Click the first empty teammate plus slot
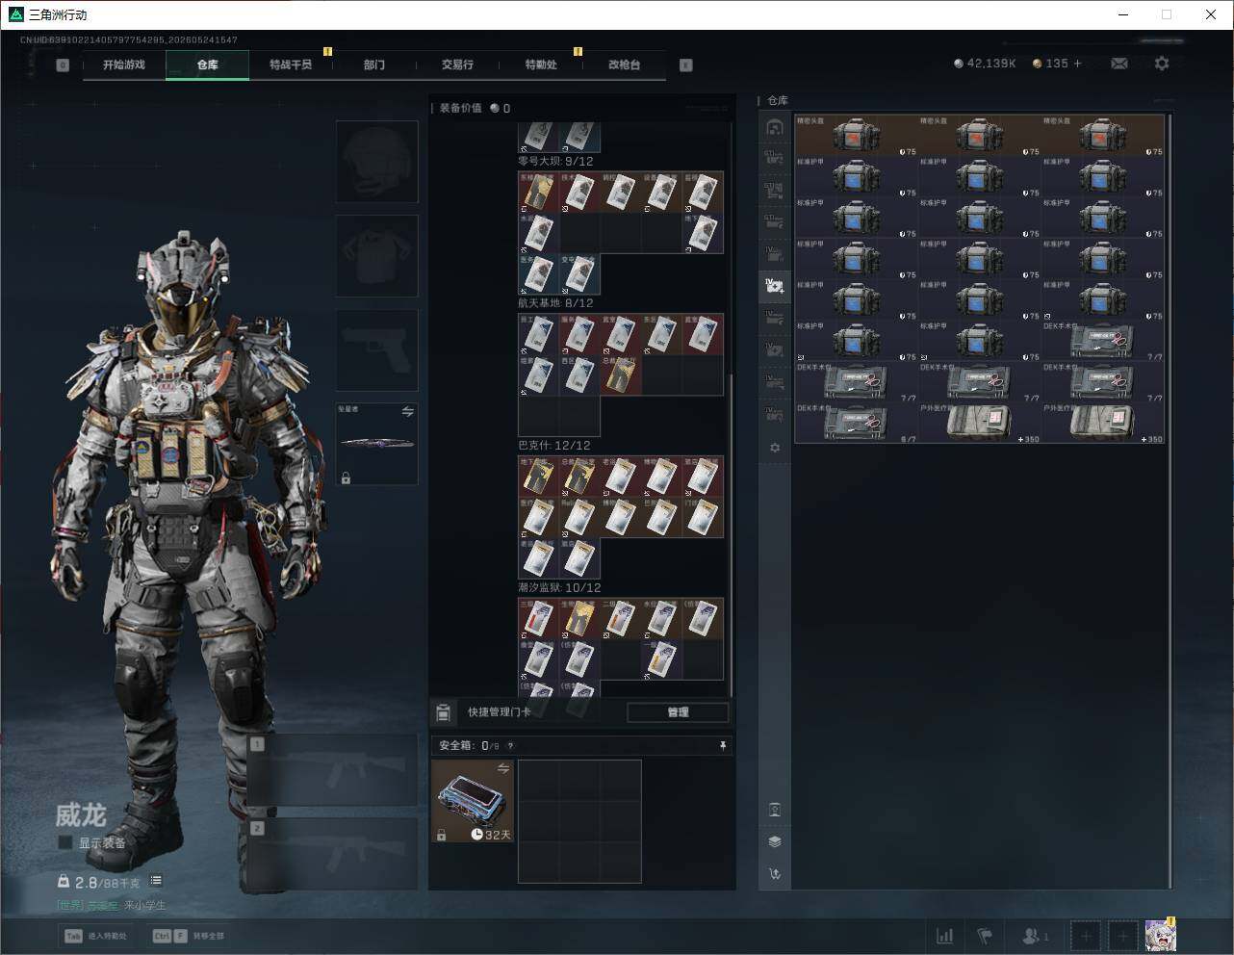The image size is (1234, 955). [x=1086, y=935]
